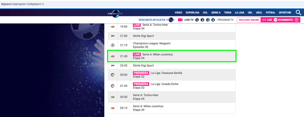This screenshot has height=117, width=304.
Task: Open the FOTBAL menu item
Action: pos(271,12)
